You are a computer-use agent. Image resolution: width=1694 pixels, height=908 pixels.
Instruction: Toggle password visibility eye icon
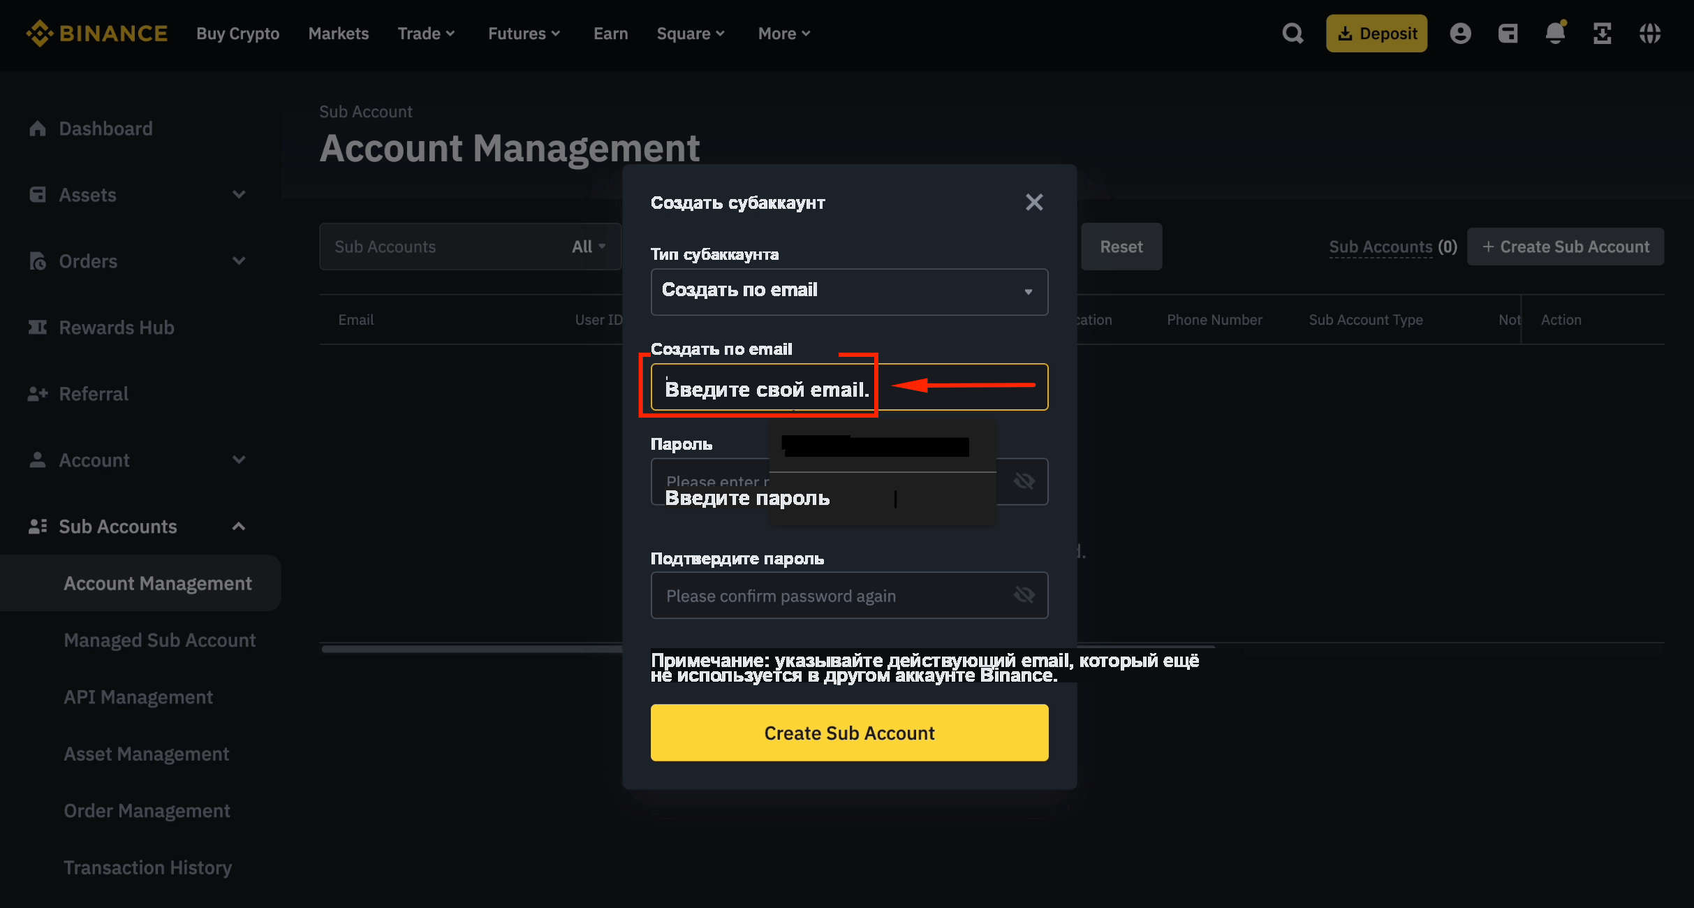click(1024, 481)
